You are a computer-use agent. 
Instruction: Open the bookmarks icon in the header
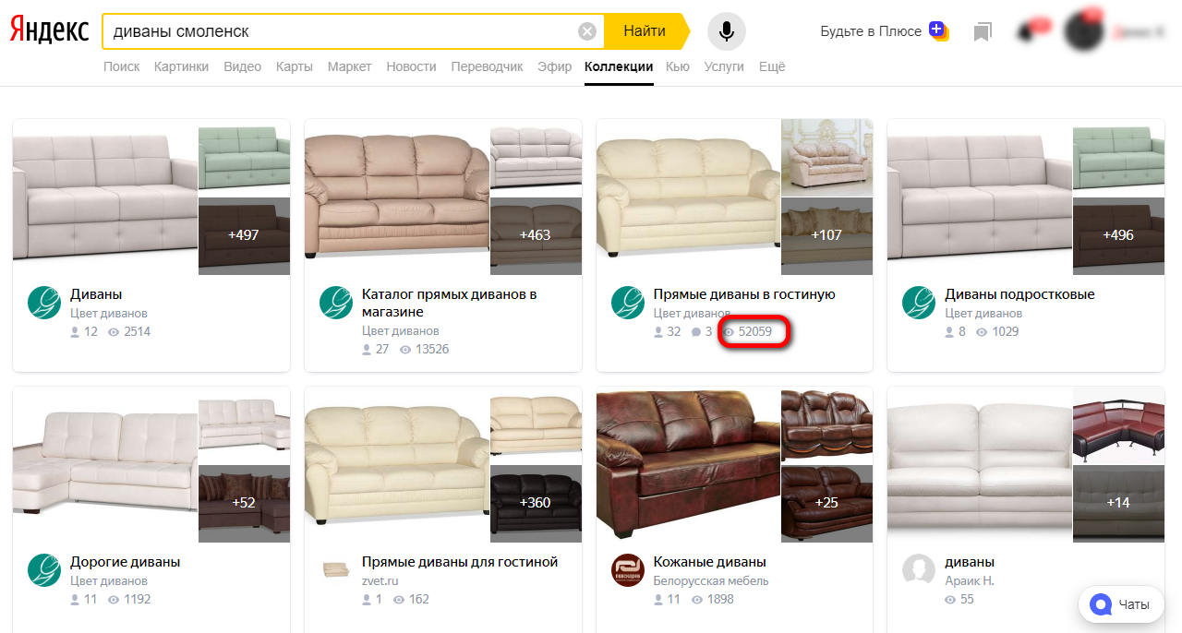(x=983, y=32)
